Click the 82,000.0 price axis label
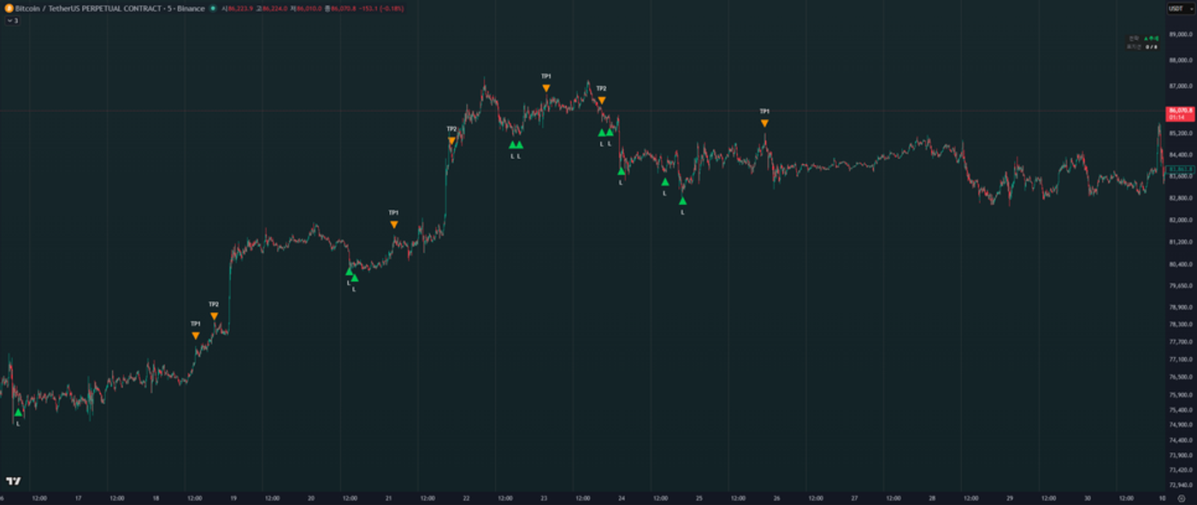This screenshot has height=505, width=1197. (x=1182, y=220)
